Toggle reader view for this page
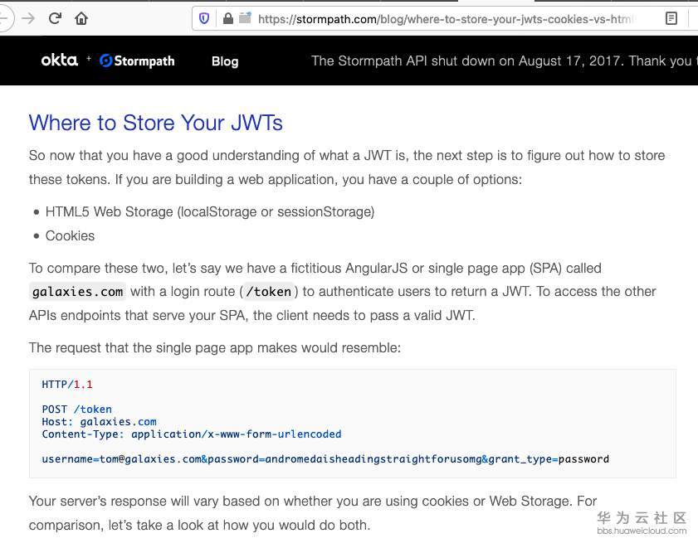Viewport: 698px width, 543px height. coord(671,18)
